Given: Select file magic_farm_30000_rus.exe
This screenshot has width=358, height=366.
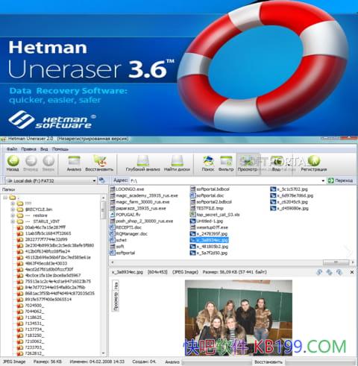Looking at the screenshot, I should click(x=142, y=202).
